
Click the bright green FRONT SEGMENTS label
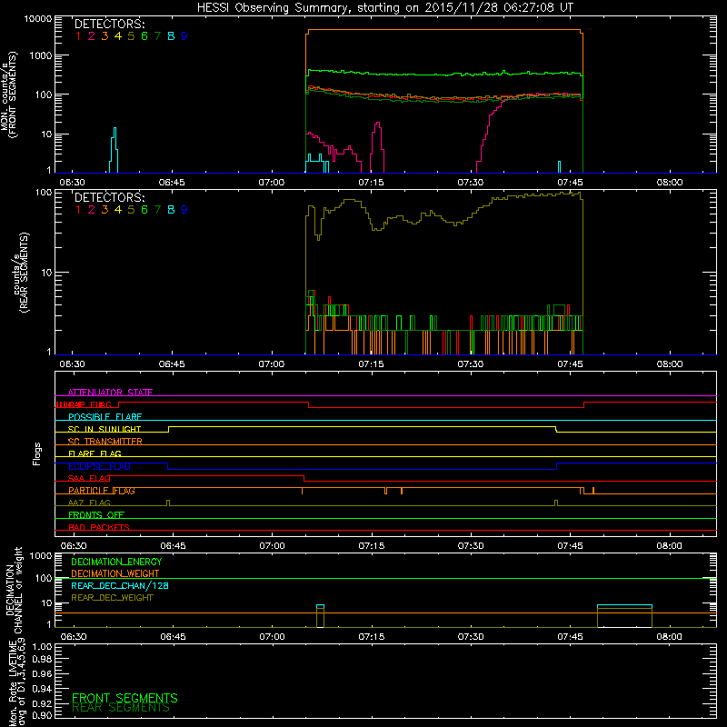pyautogui.click(x=124, y=698)
